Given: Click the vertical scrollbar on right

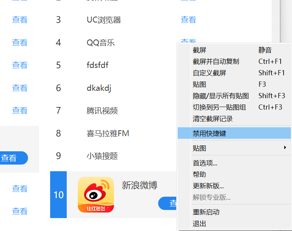Looking at the screenshot, I should [x=276, y=21].
